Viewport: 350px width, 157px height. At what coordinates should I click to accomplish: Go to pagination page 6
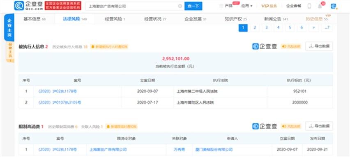click(x=302, y=27)
